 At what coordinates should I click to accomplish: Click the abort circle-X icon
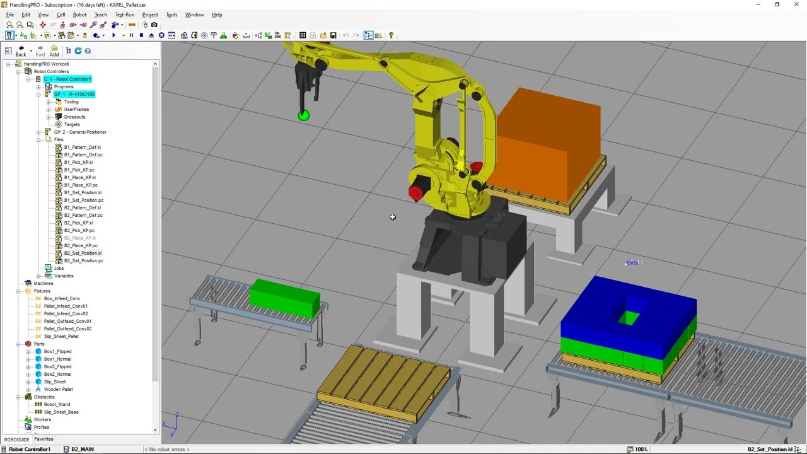click(161, 35)
